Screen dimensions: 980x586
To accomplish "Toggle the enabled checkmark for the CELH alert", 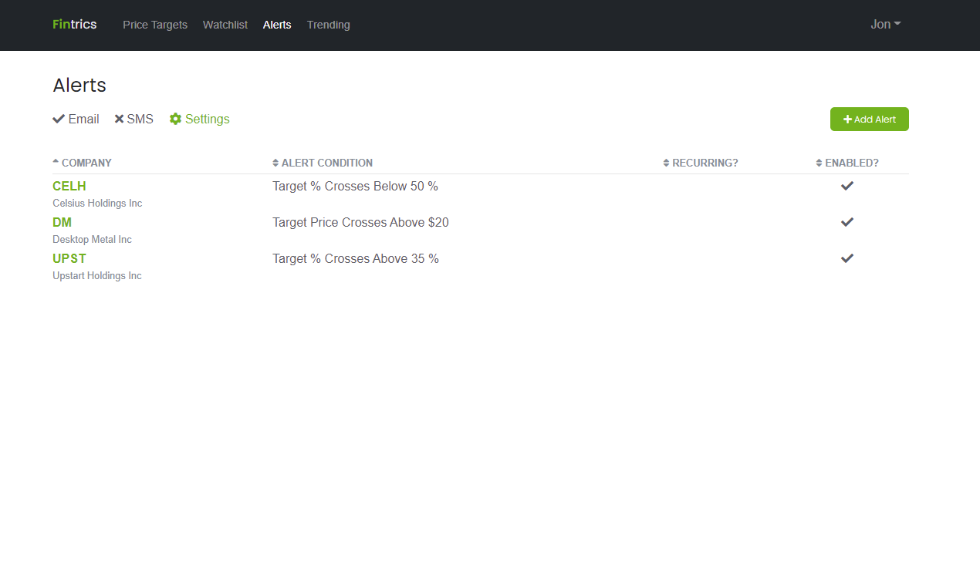I will point(847,186).
